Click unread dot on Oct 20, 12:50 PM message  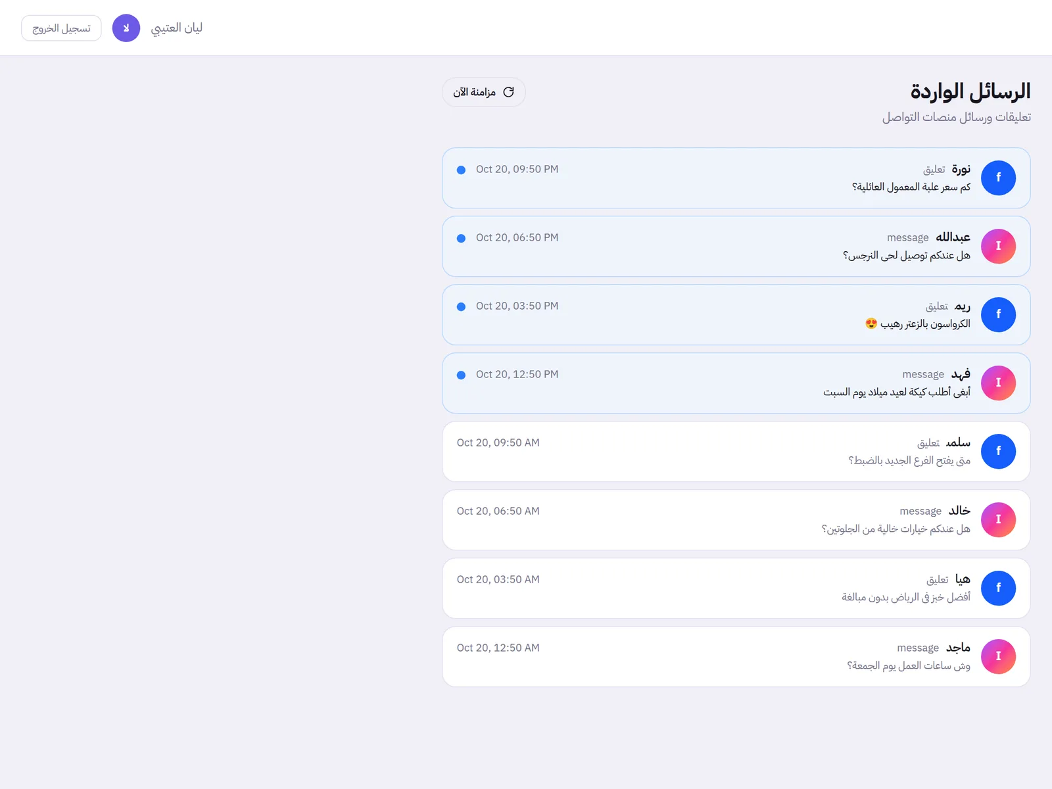click(461, 375)
